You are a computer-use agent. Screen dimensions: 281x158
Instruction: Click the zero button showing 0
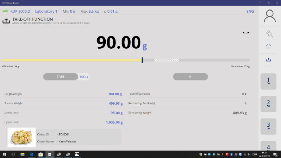[x=190, y=77]
